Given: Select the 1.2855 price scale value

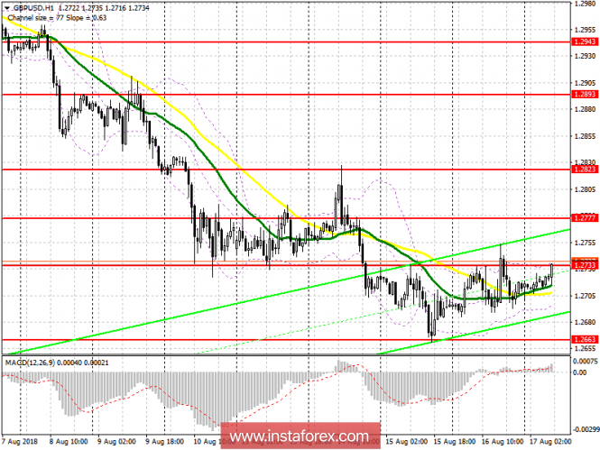Looking at the screenshot, I should pyautogui.click(x=585, y=136).
